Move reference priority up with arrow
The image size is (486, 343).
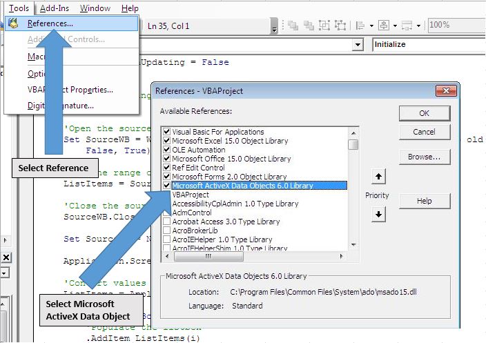378,177
